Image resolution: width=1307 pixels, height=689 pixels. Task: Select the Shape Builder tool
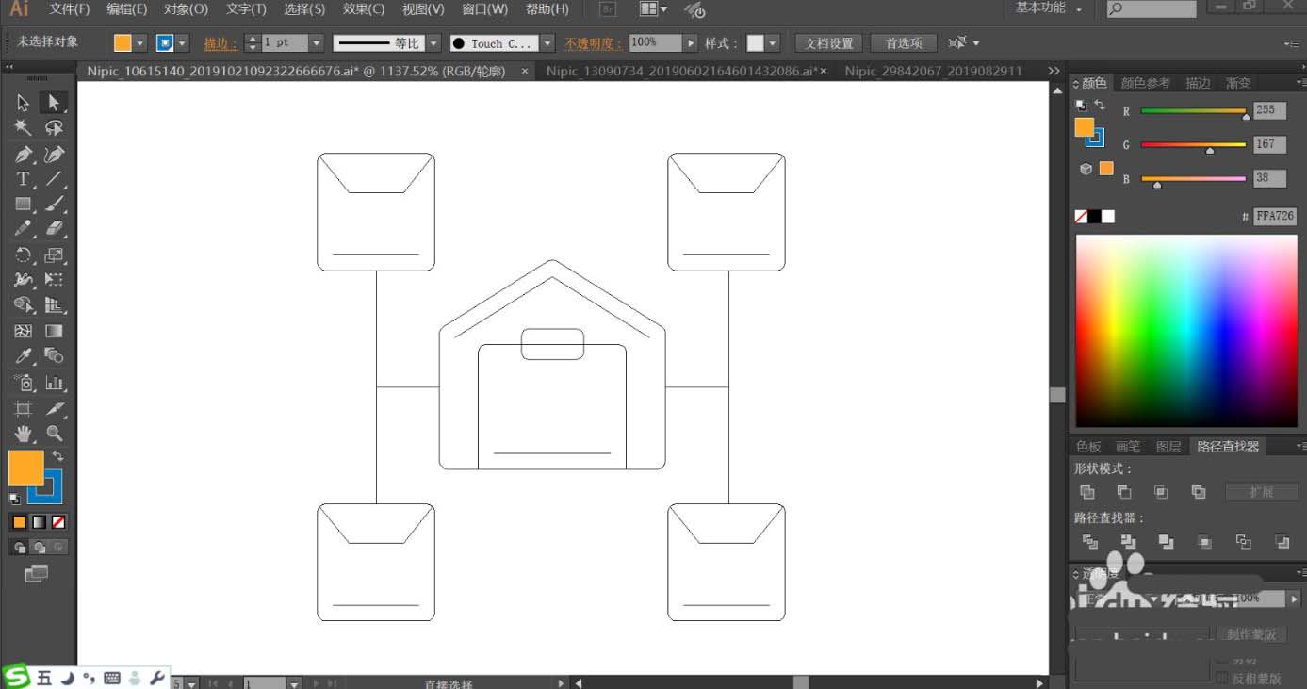24,305
